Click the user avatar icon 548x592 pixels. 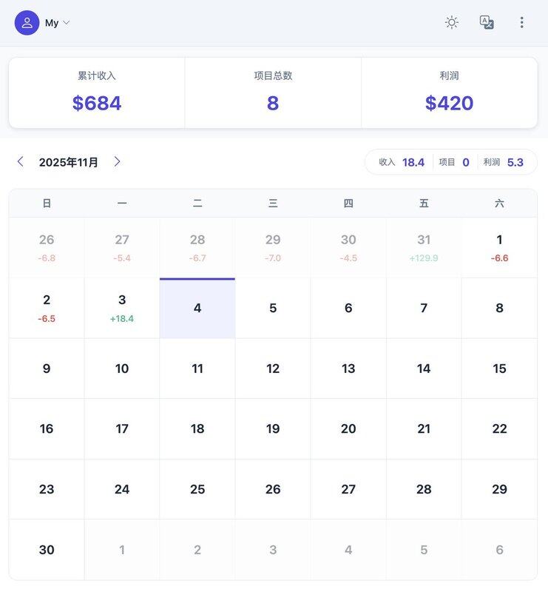pyautogui.click(x=27, y=23)
